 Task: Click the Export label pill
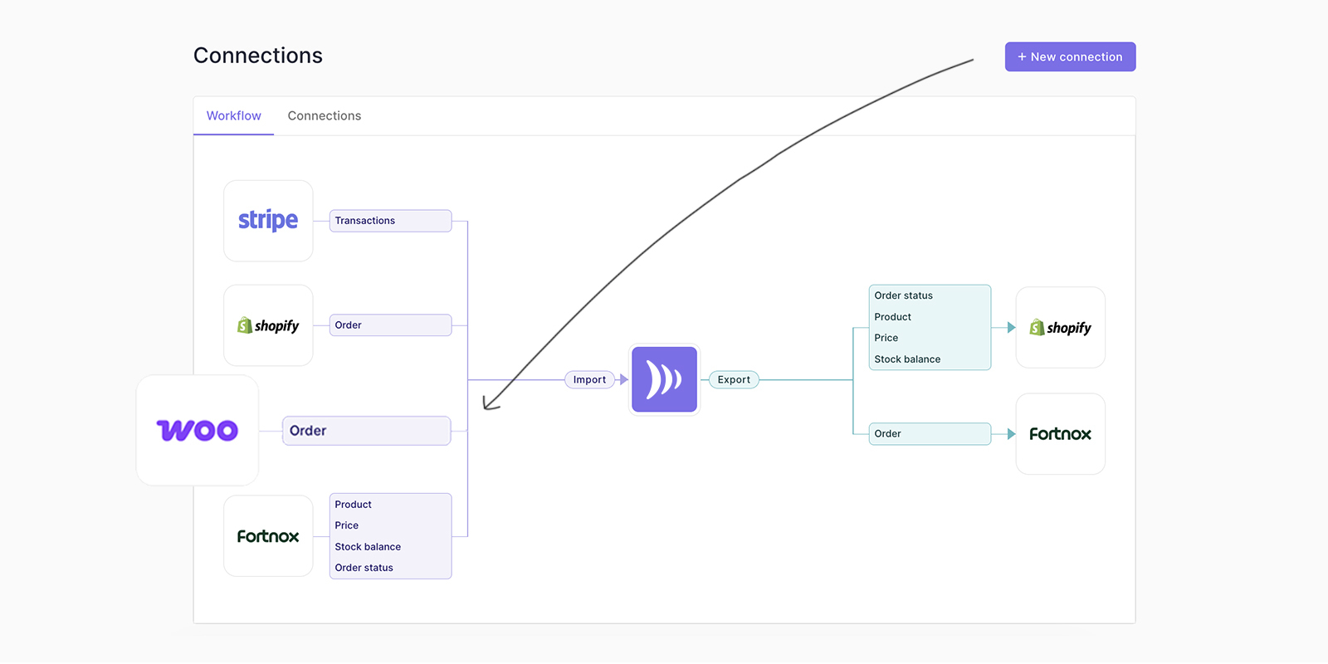(734, 379)
